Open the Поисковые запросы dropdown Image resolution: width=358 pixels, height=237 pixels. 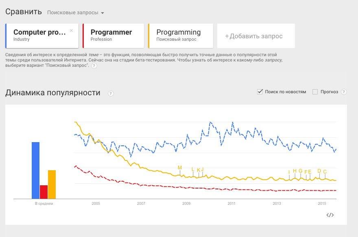pos(76,13)
